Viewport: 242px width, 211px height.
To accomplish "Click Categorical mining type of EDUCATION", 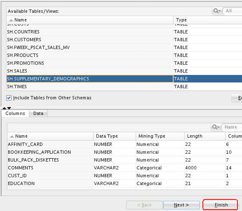I will tap(149, 183).
